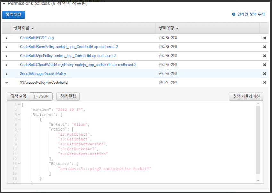The image size is (272, 193).
Task: Sort by 정책 이름 column header
Action: 24,28
